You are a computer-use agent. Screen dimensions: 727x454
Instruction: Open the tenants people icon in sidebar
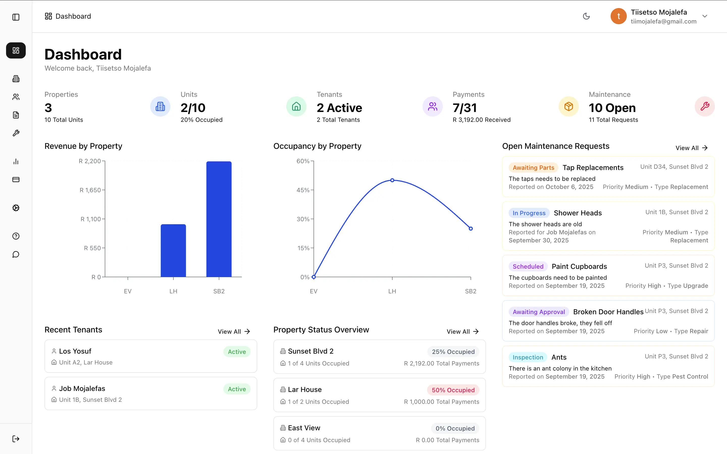pyautogui.click(x=16, y=97)
